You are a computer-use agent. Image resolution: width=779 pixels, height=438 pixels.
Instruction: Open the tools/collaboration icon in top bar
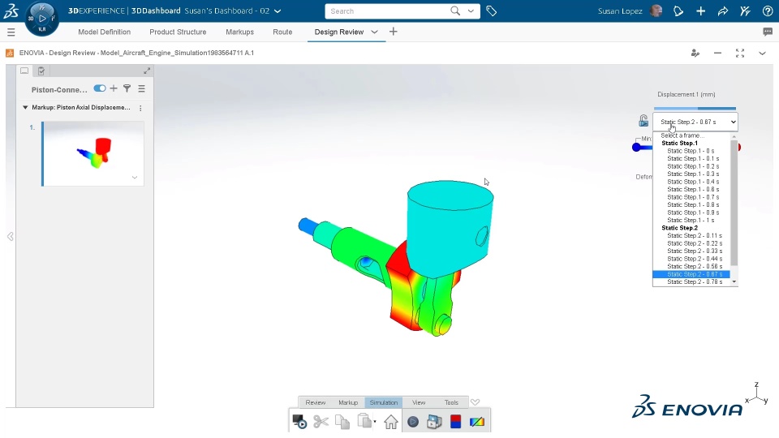point(745,11)
